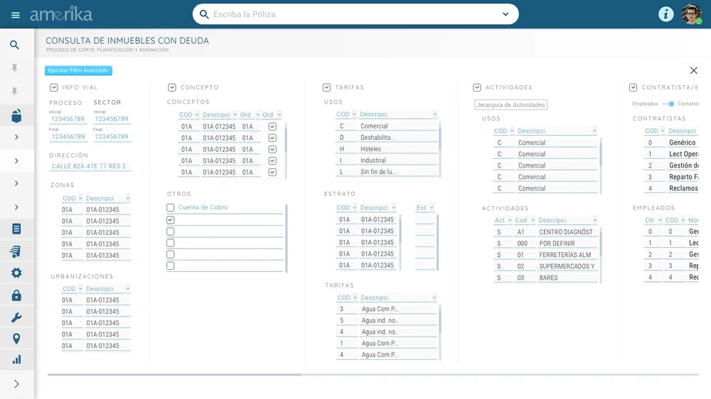The image size is (711, 399).
Task: Select FERRETERÍAS ALM activity row
Action: tap(545, 255)
